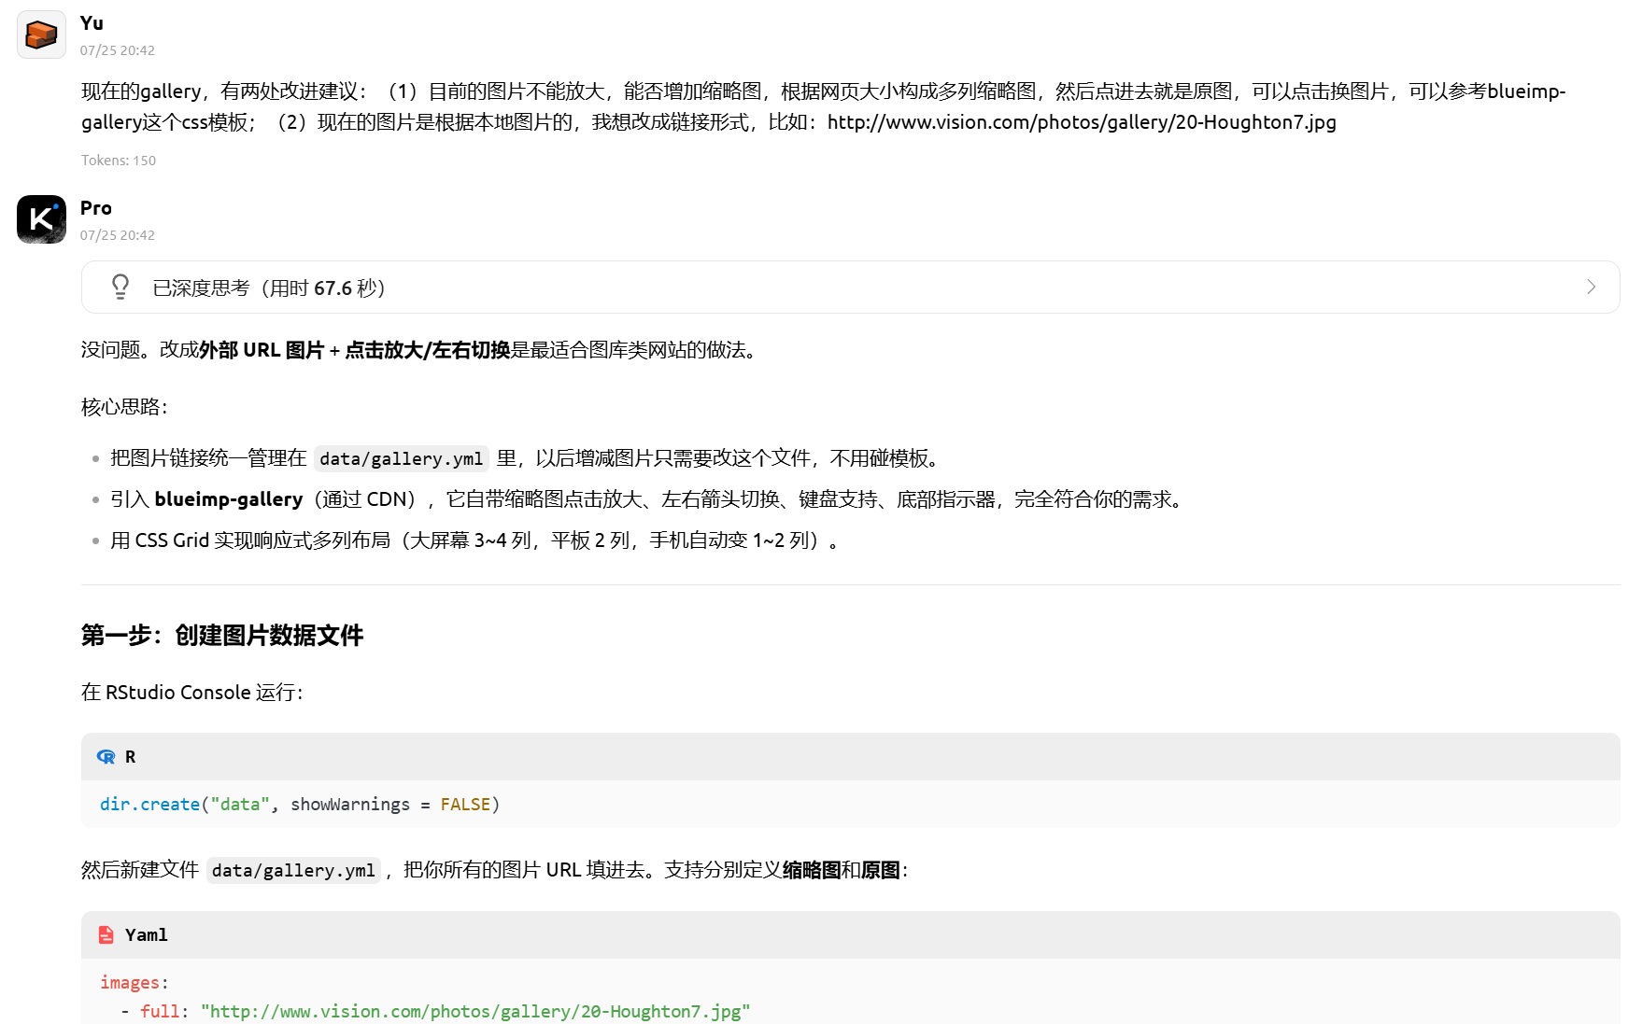Click the timestamp under Pro

point(118,235)
